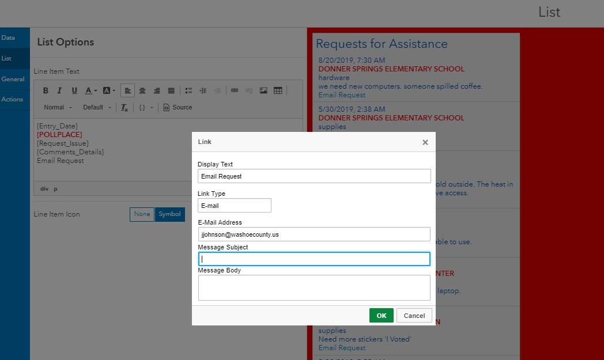Screen dimensions: 604x360
Task: Click the insert link icon
Action: [x=234, y=90]
